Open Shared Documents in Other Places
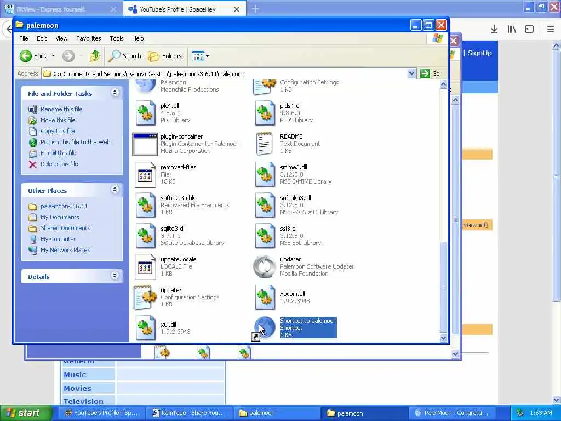The width and height of the screenshot is (561, 421). 65,228
